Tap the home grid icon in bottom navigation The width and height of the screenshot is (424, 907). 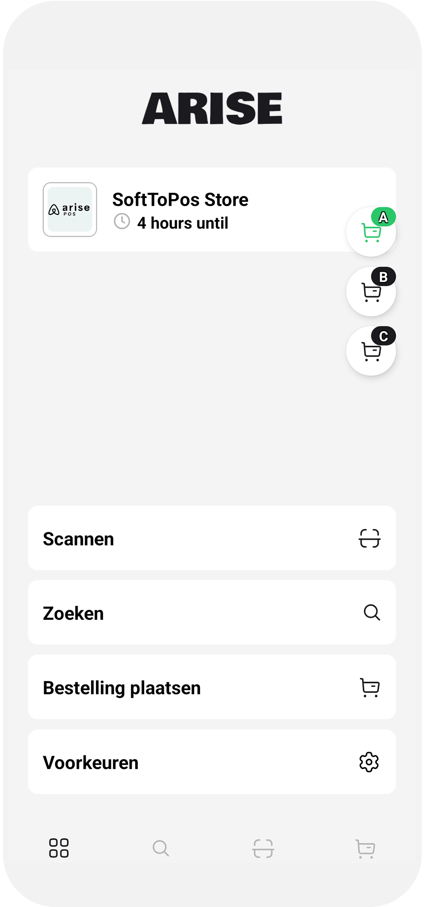point(59,848)
